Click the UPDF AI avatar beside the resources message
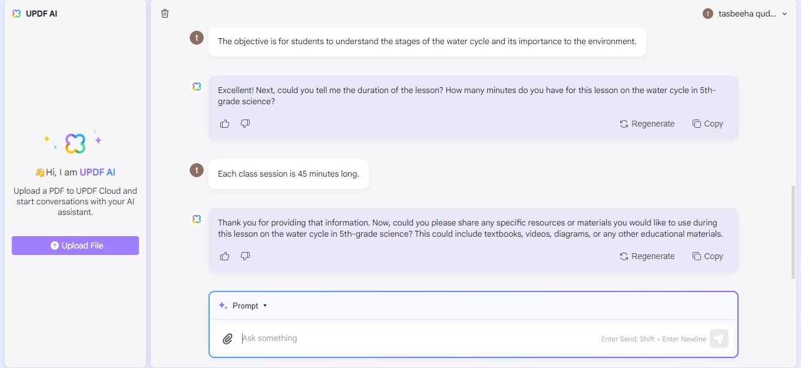 coord(197,218)
